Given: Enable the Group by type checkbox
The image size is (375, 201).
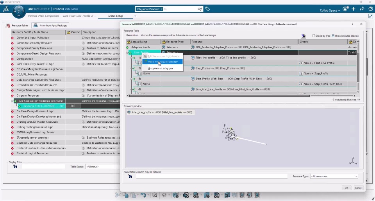Looking at the screenshot, I should pos(314,36).
